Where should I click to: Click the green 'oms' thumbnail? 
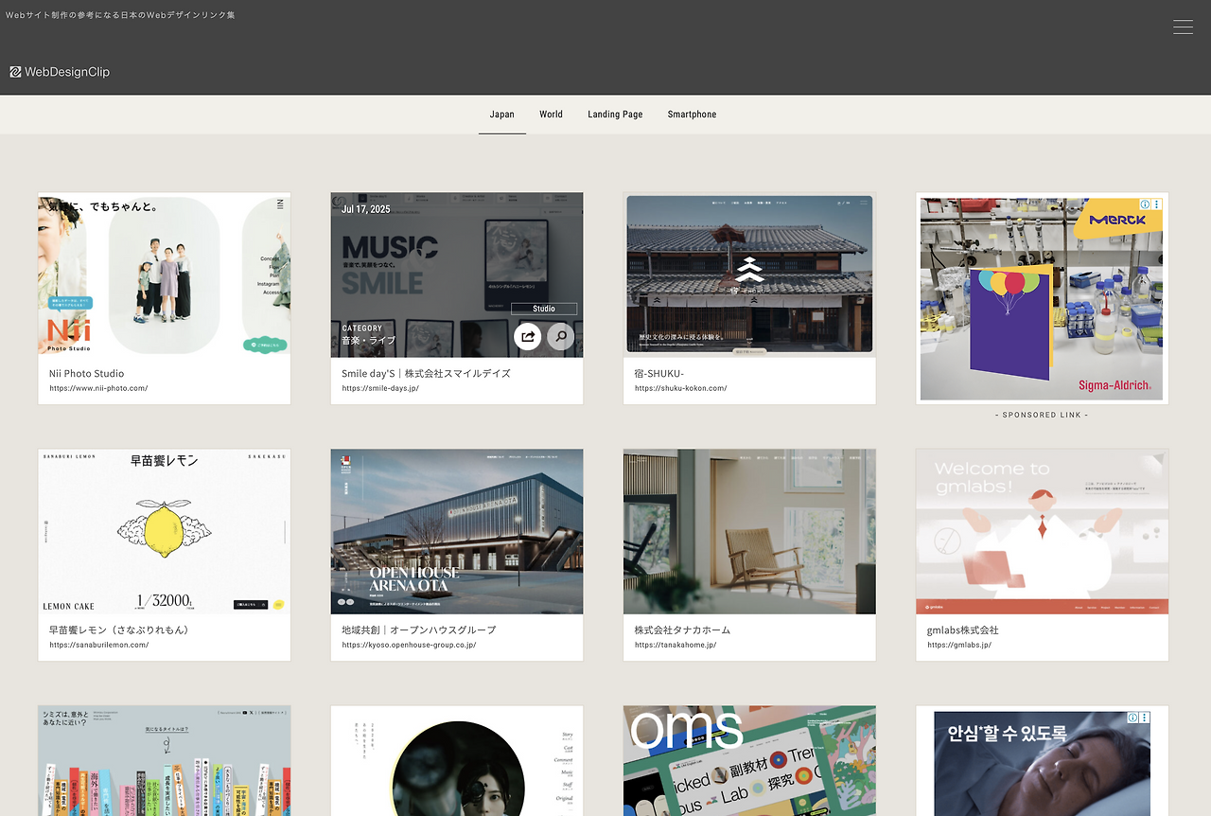point(749,761)
